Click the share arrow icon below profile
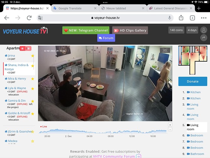Screen dimensions: 210x158 click(204, 38)
